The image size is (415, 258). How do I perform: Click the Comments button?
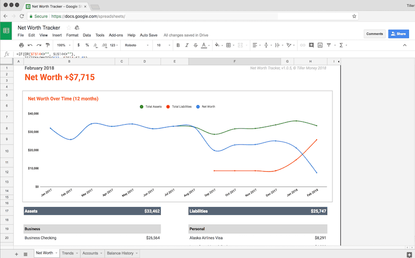tap(375, 34)
